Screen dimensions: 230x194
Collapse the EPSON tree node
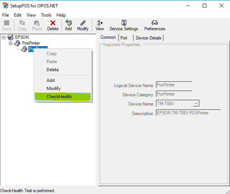(3, 38)
